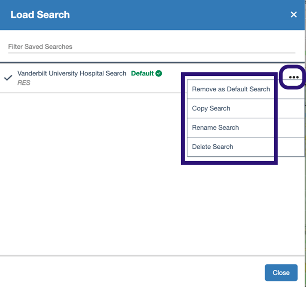
Task: Load the Vanderbilt University Hospital Search entry
Action: [72, 73]
